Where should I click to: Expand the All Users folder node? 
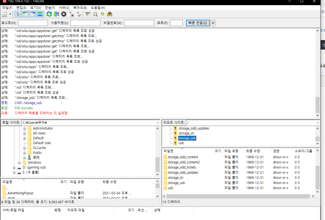coord(25,133)
